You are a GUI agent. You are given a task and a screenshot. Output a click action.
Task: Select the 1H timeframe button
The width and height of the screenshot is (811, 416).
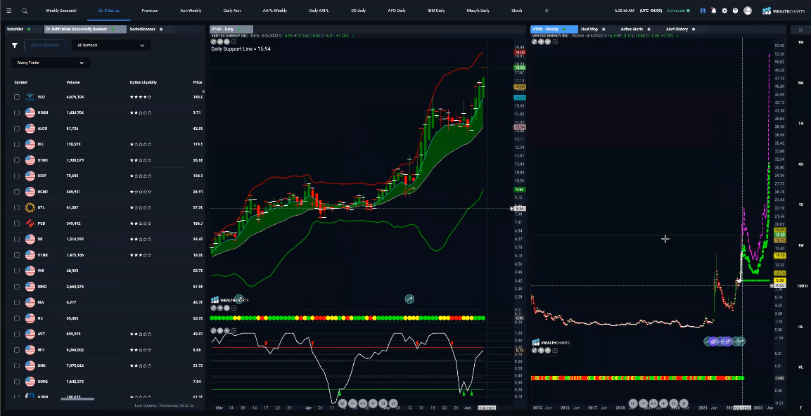pyautogui.click(x=800, y=124)
